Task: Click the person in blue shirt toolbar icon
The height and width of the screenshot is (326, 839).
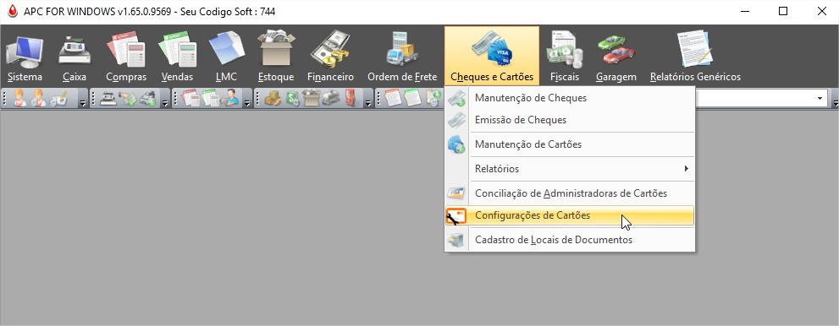Action: (x=230, y=99)
